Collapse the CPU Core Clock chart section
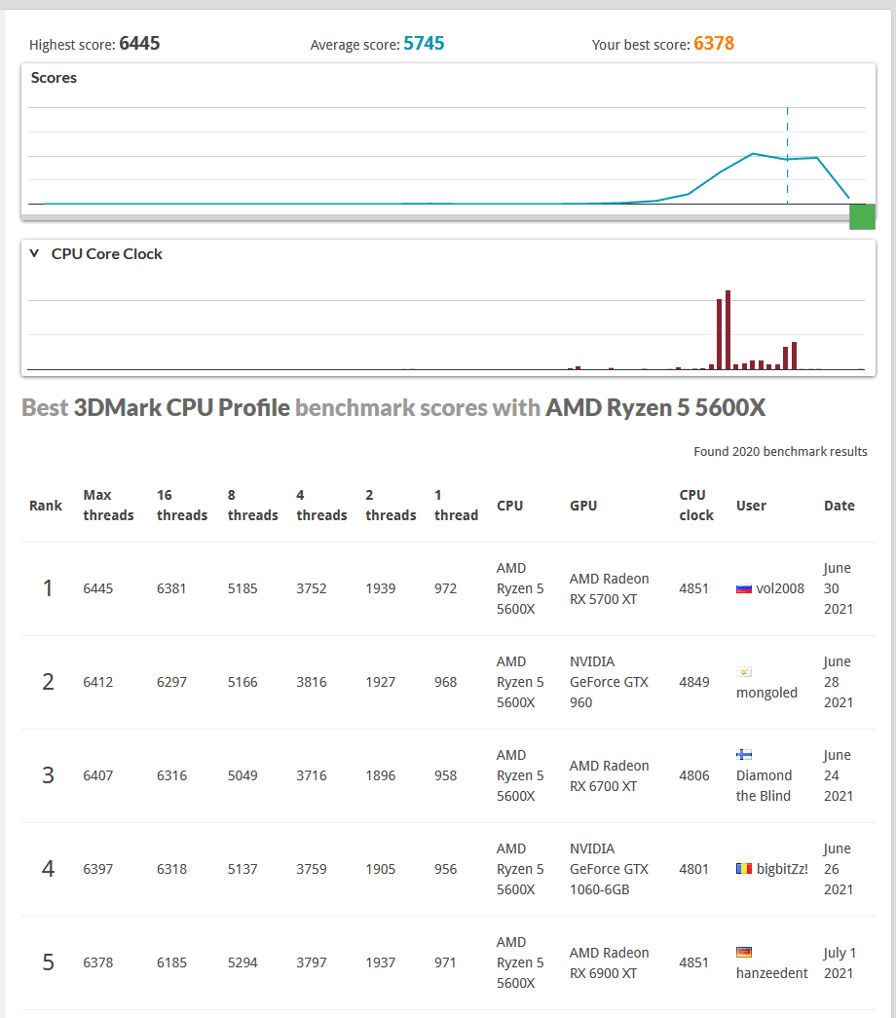 [34, 254]
